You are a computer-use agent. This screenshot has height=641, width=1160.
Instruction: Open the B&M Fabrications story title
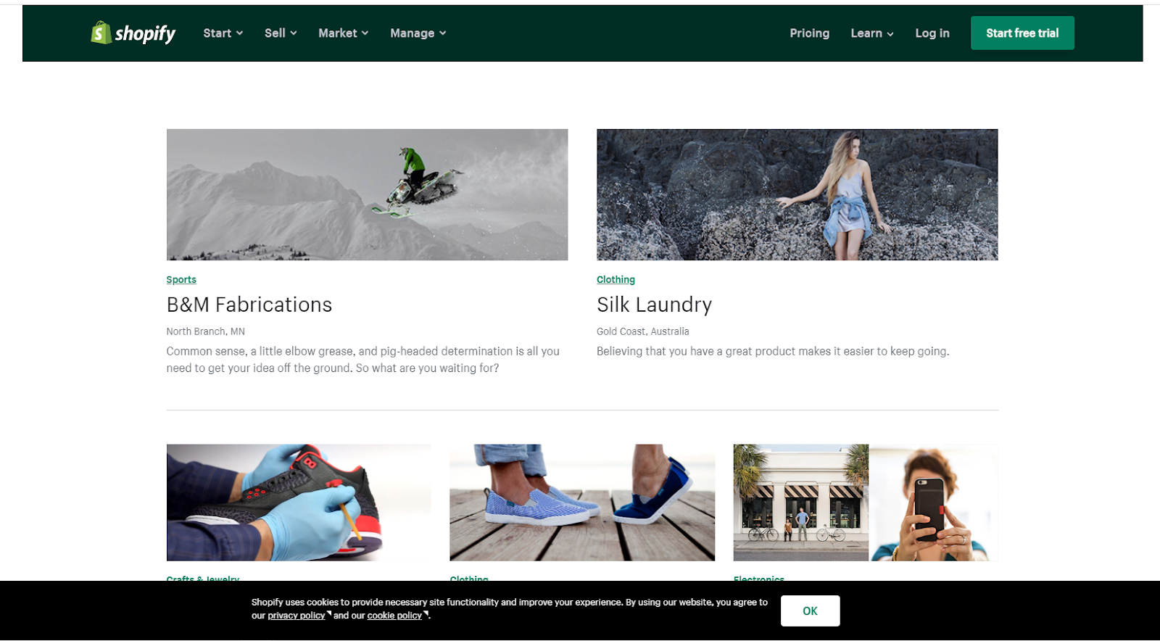249,305
